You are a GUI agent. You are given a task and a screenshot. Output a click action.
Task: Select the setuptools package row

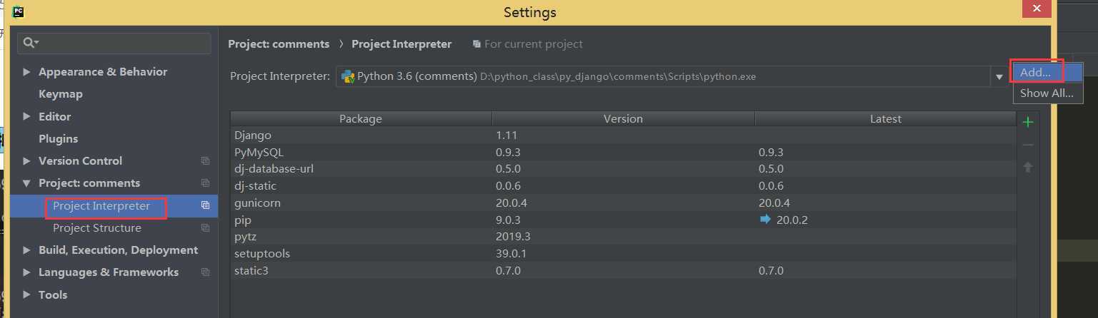pyautogui.click(x=624, y=254)
